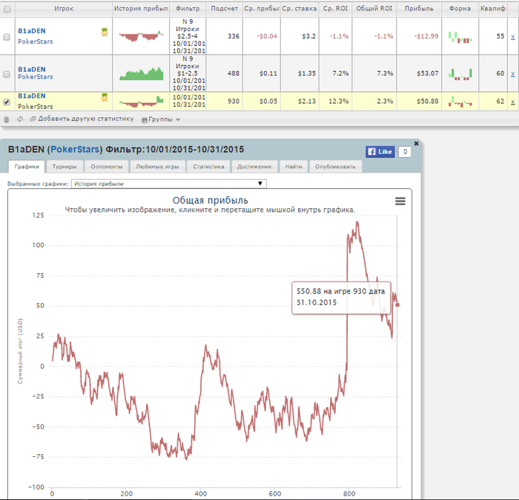
Task: Click the star badge in $2.5-4 row
Action: click(x=105, y=32)
